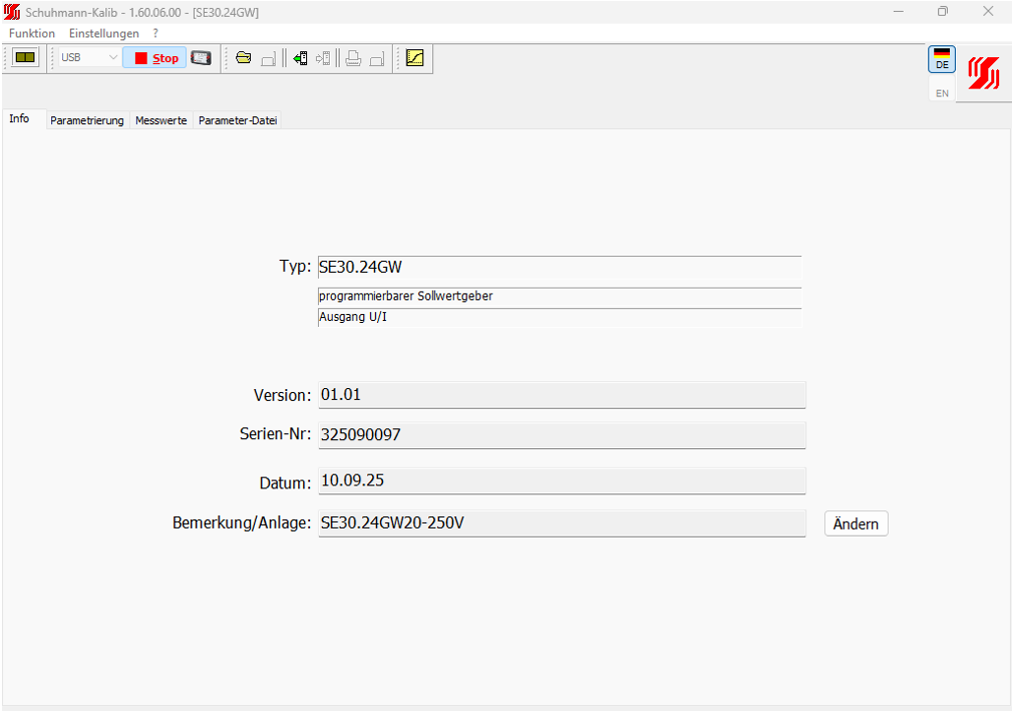
Task: Click the Version field 01.01
Action: [562, 395]
